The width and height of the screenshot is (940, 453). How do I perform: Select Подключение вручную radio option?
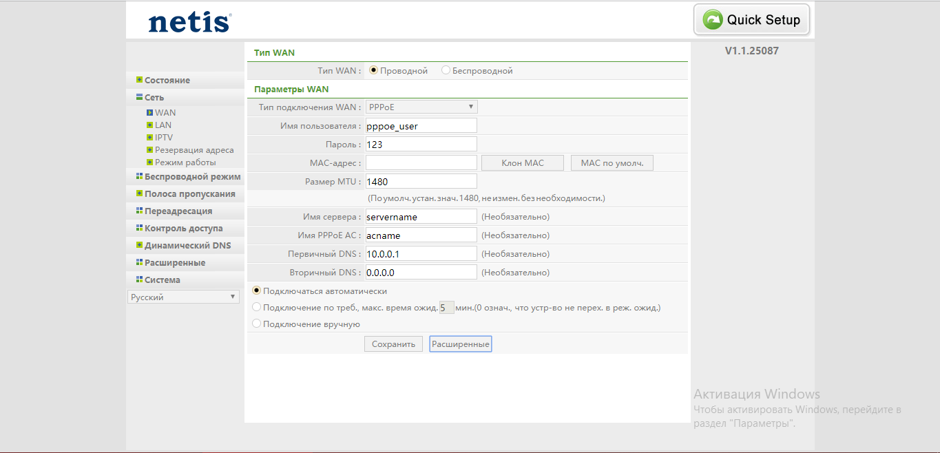coord(257,324)
